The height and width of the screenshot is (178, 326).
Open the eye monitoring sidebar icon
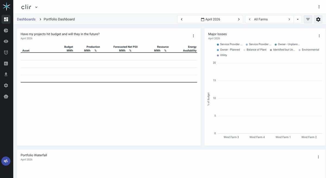[6, 42]
